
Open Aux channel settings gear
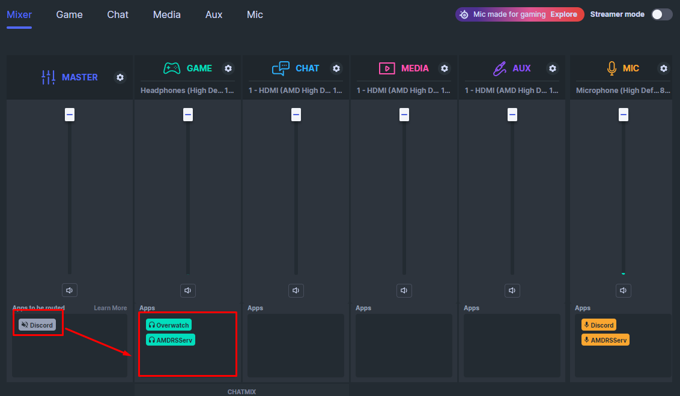tap(553, 68)
